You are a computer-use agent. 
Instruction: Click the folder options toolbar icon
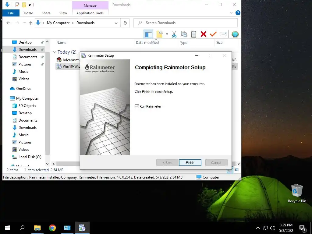[x=160, y=34]
